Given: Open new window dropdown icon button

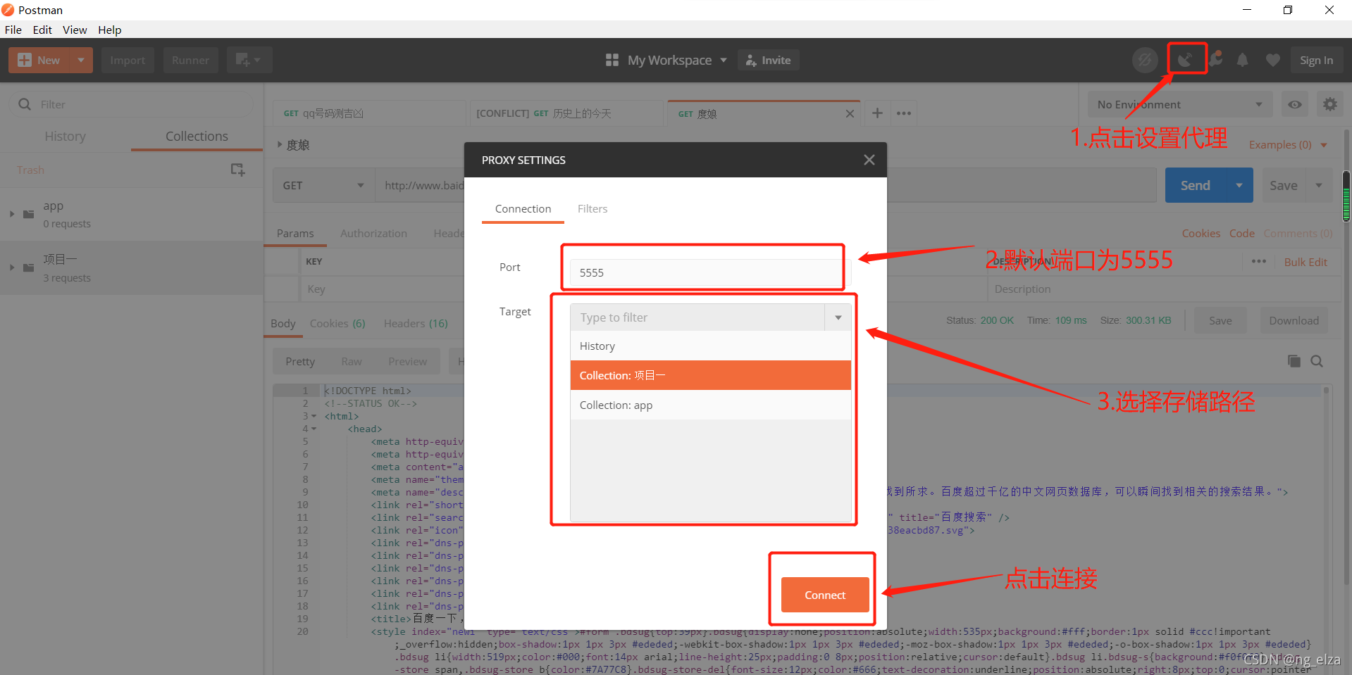Looking at the screenshot, I should (249, 60).
